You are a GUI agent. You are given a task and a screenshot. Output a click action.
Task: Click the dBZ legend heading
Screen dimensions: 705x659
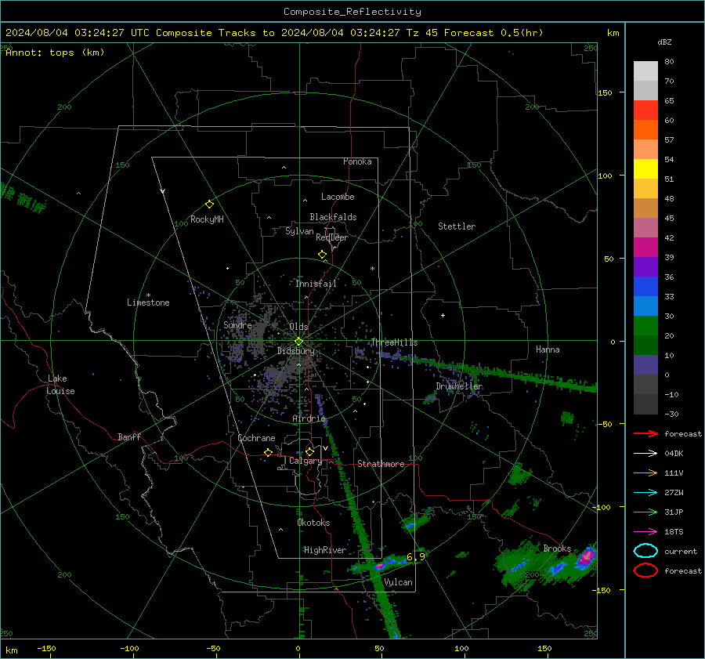pos(664,42)
